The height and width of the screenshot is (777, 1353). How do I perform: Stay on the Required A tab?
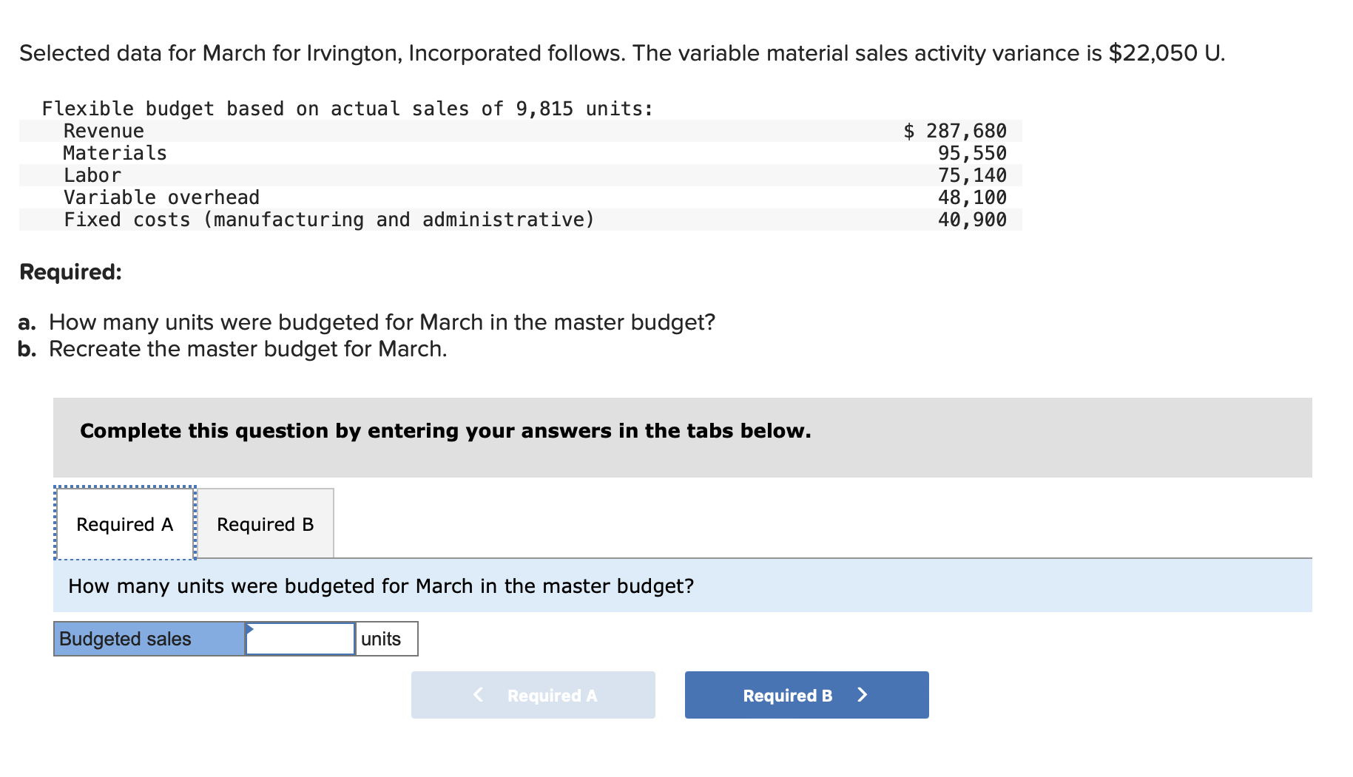124,524
